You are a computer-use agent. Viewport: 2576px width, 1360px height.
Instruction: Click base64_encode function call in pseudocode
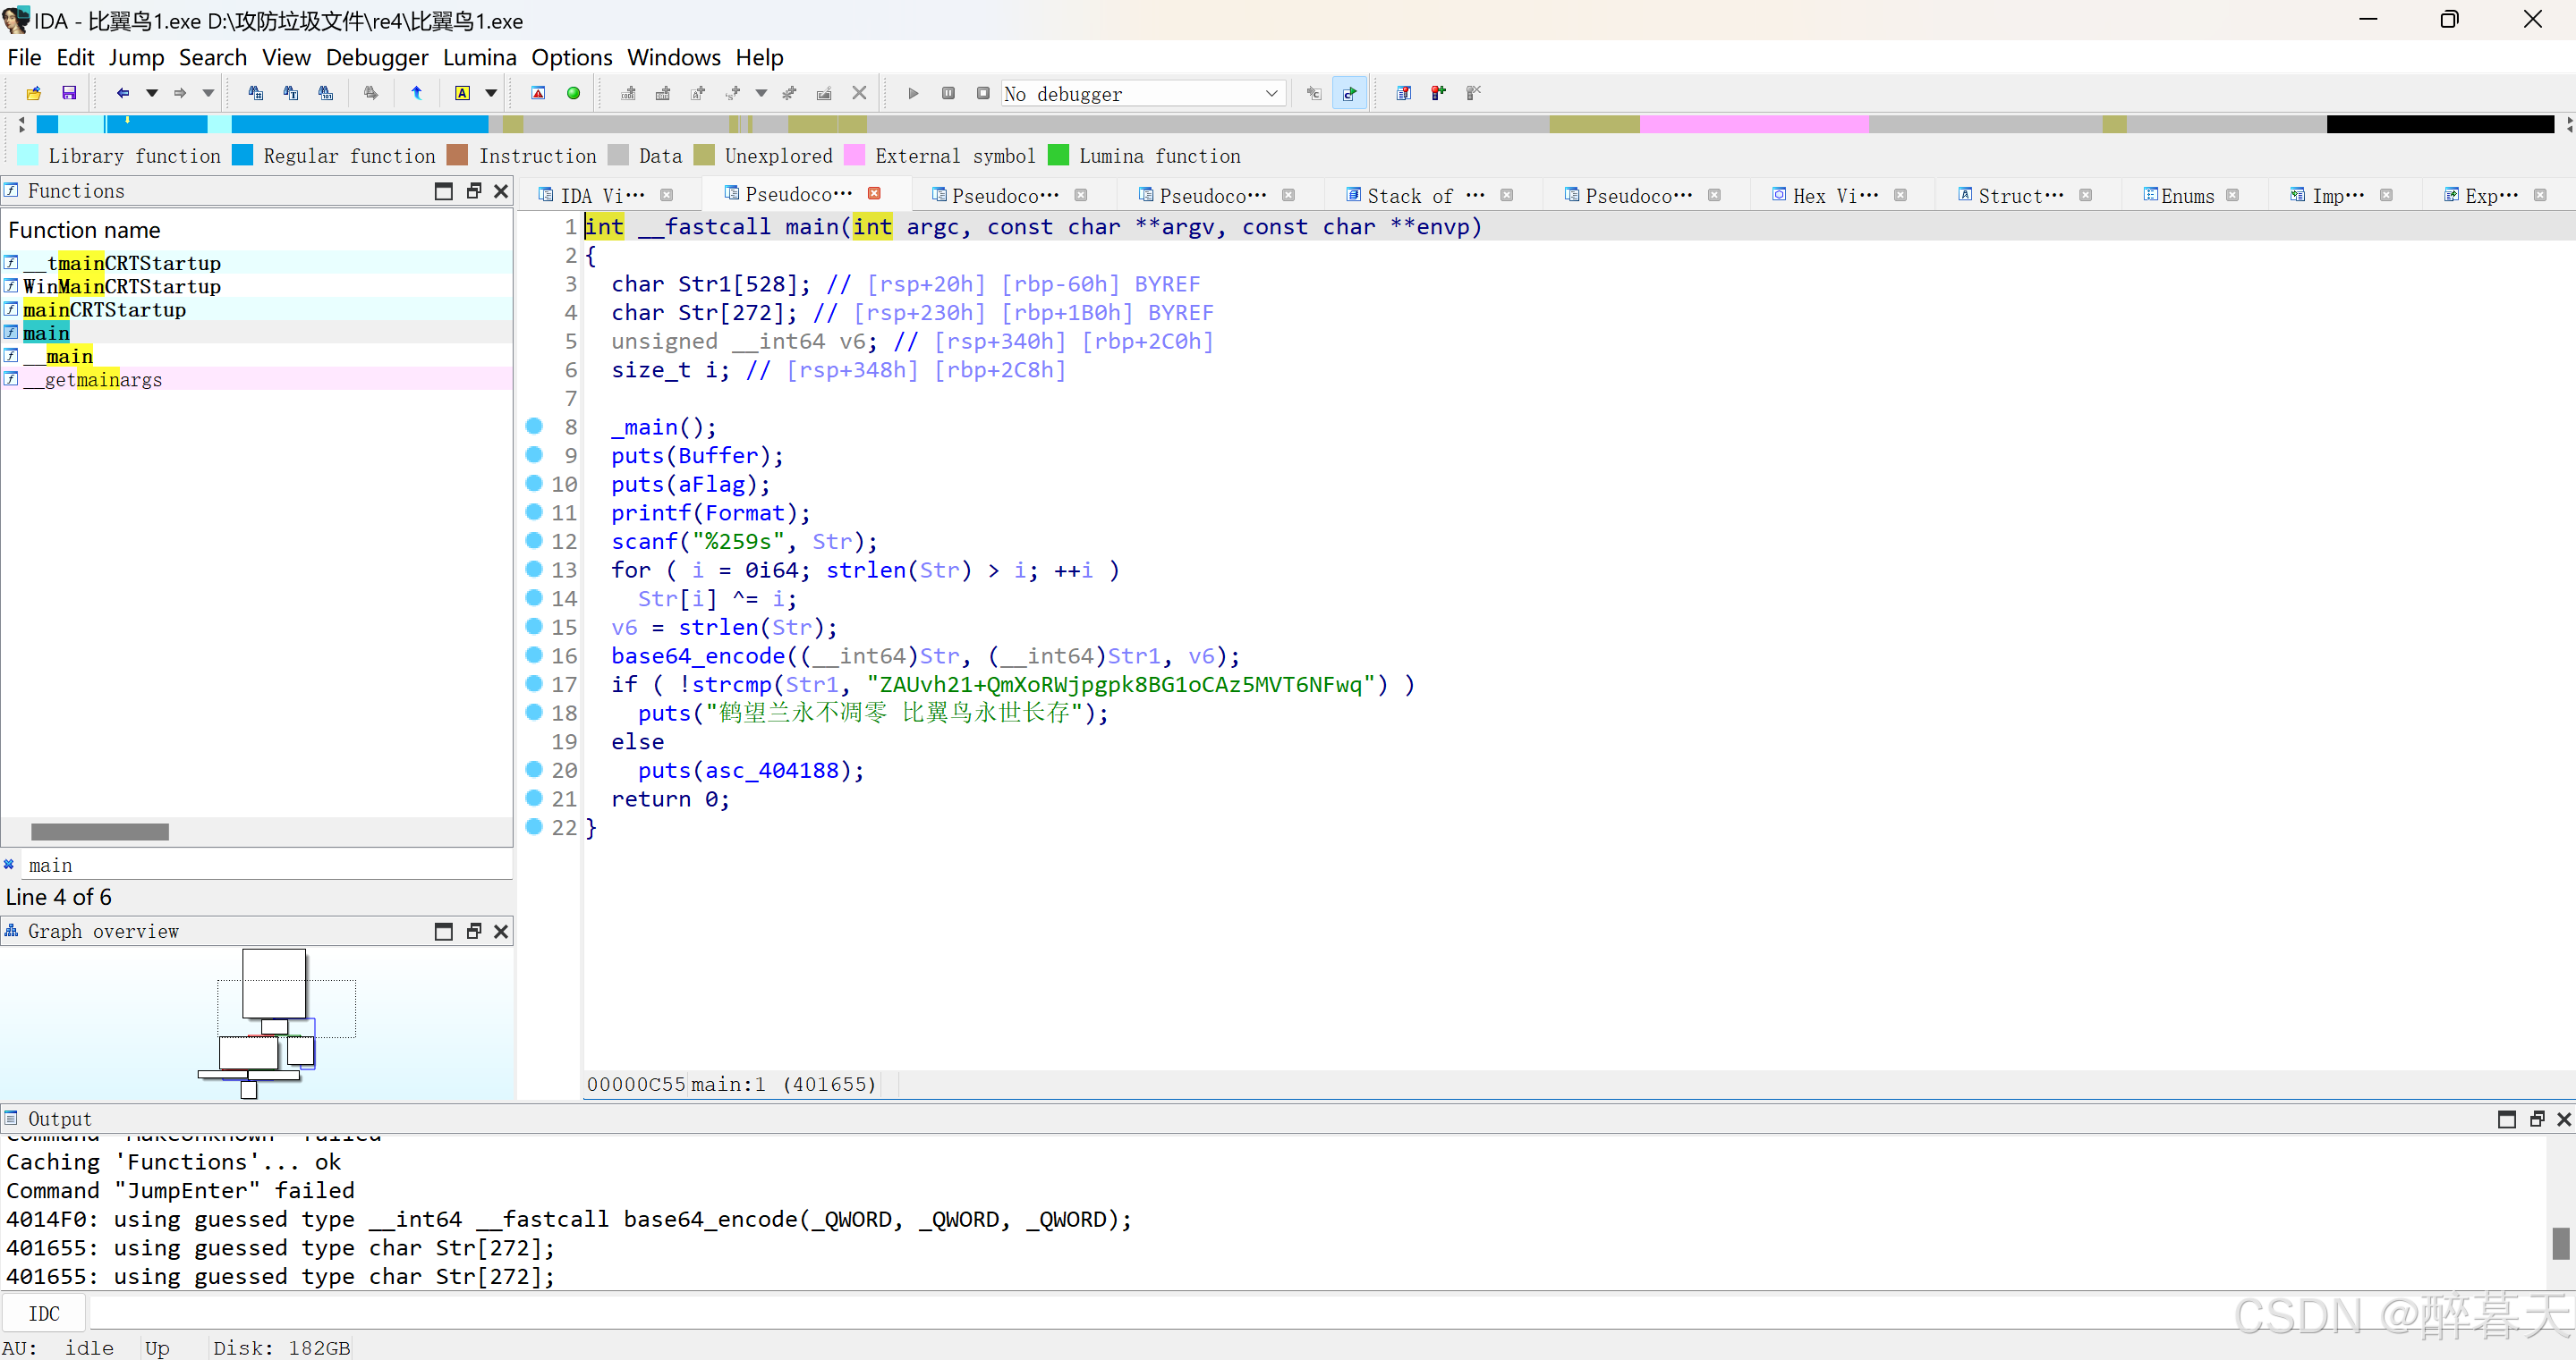pyautogui.click(x=697, y=655)
